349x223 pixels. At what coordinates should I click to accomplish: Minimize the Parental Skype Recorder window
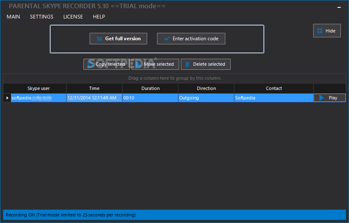pos(339,7)
